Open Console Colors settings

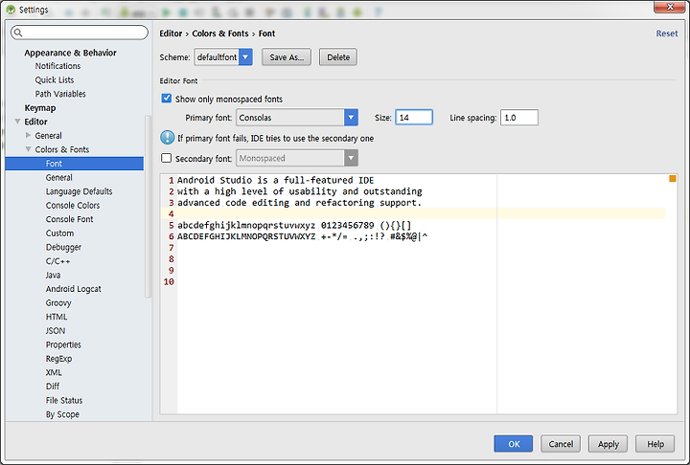pyautogui.click(x=73, y=206)
